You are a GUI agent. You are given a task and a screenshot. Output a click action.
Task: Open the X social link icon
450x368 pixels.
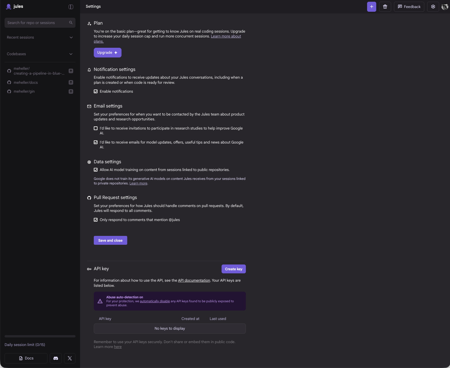70,358
